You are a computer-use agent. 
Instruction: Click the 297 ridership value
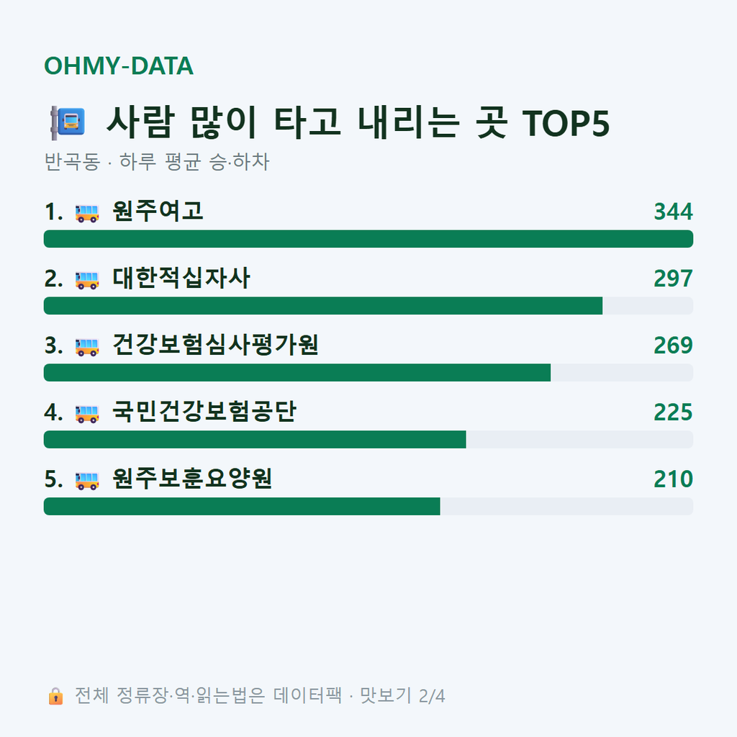[x=673, y=279]
